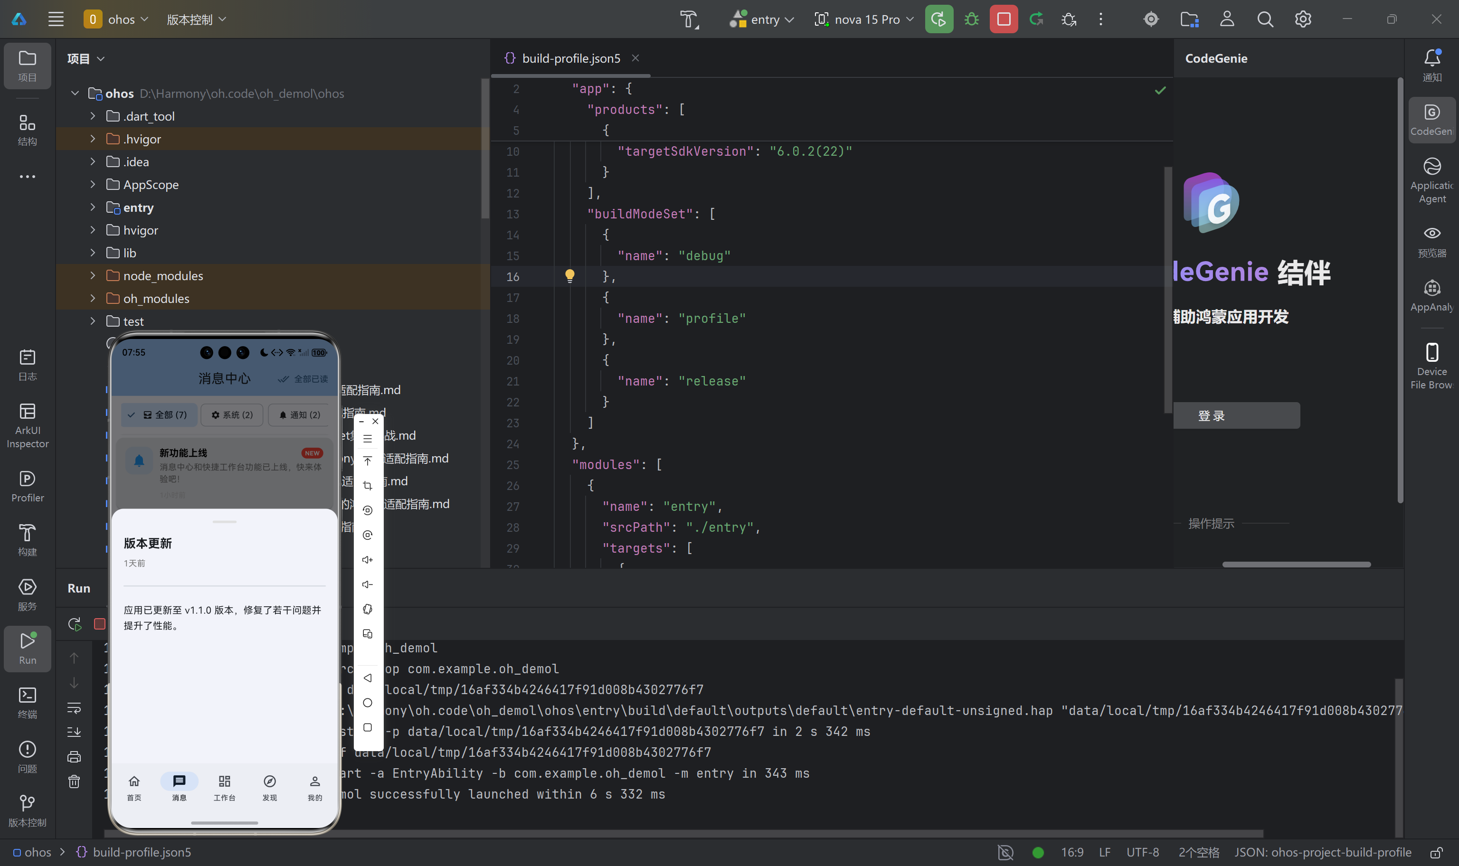Open Device File Browser panel
This screenshot has height=866, width=1459.
(1431, 365)
